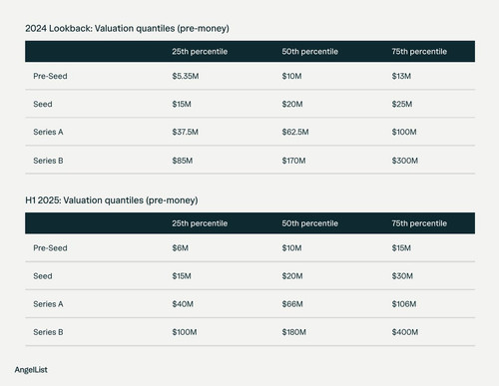This screenshot has height=386, width=499.
Task: Click the $106M Series A value
Action: [404, 304]
